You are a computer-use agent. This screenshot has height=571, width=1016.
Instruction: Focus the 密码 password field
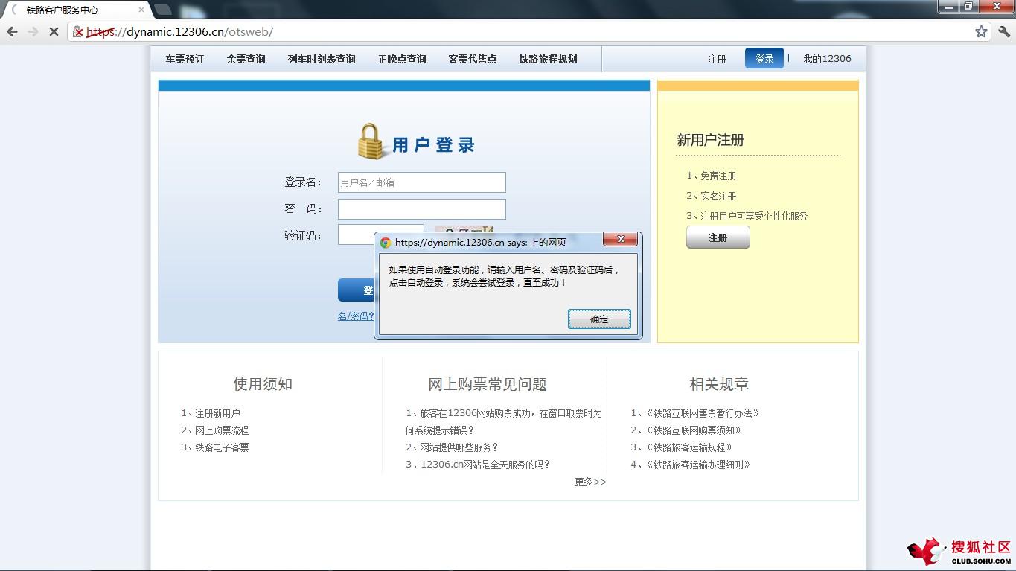point(422,209)
